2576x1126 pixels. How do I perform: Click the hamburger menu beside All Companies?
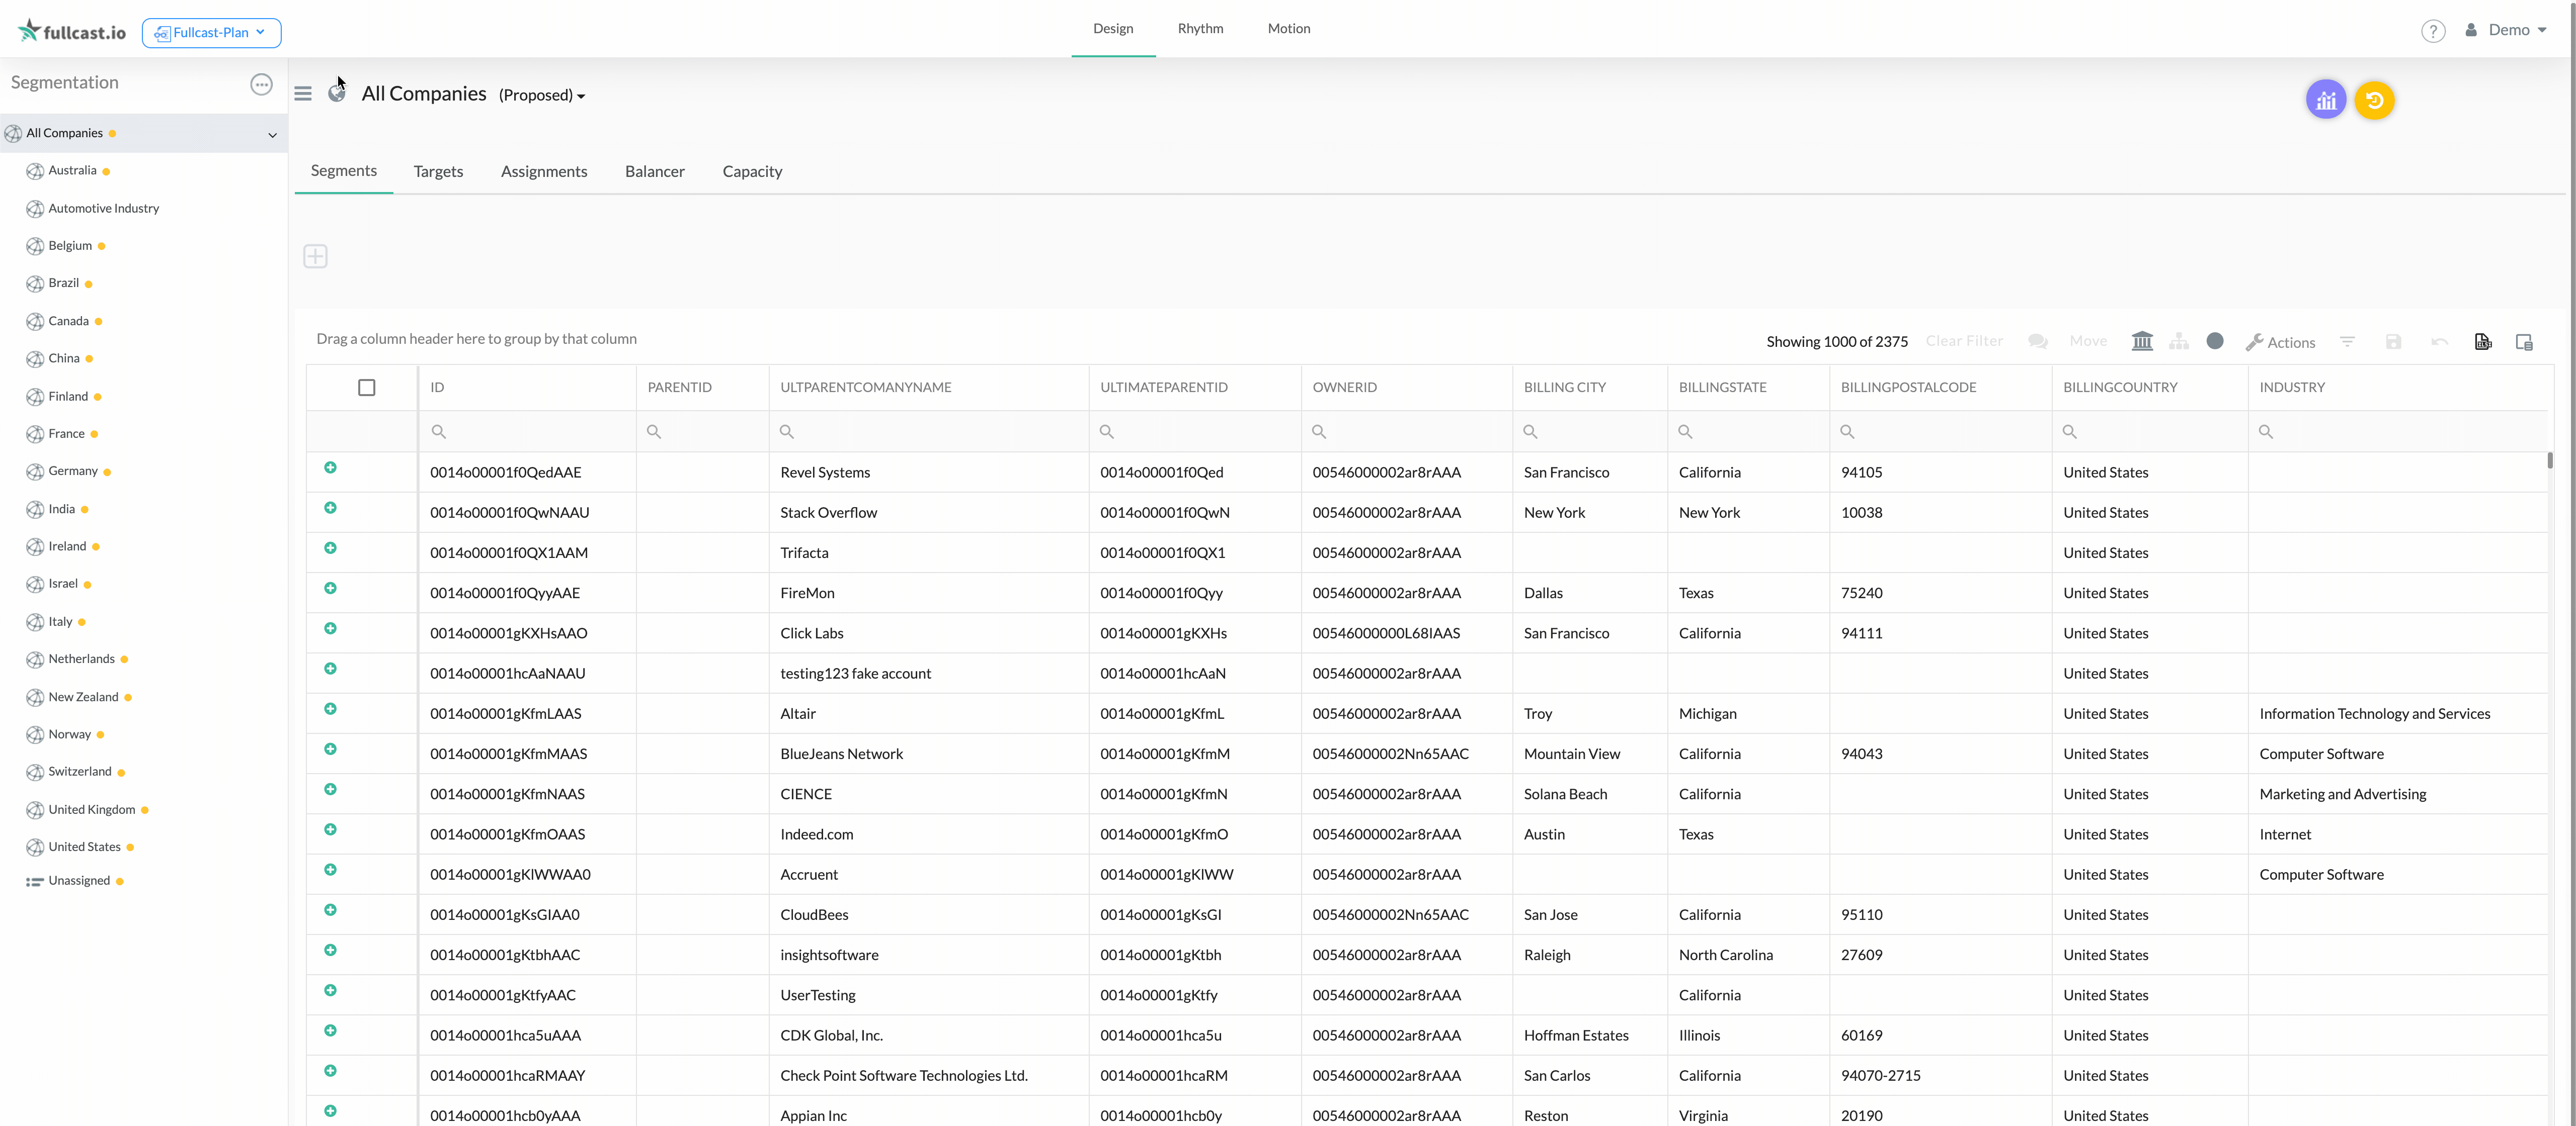point(303,94)
